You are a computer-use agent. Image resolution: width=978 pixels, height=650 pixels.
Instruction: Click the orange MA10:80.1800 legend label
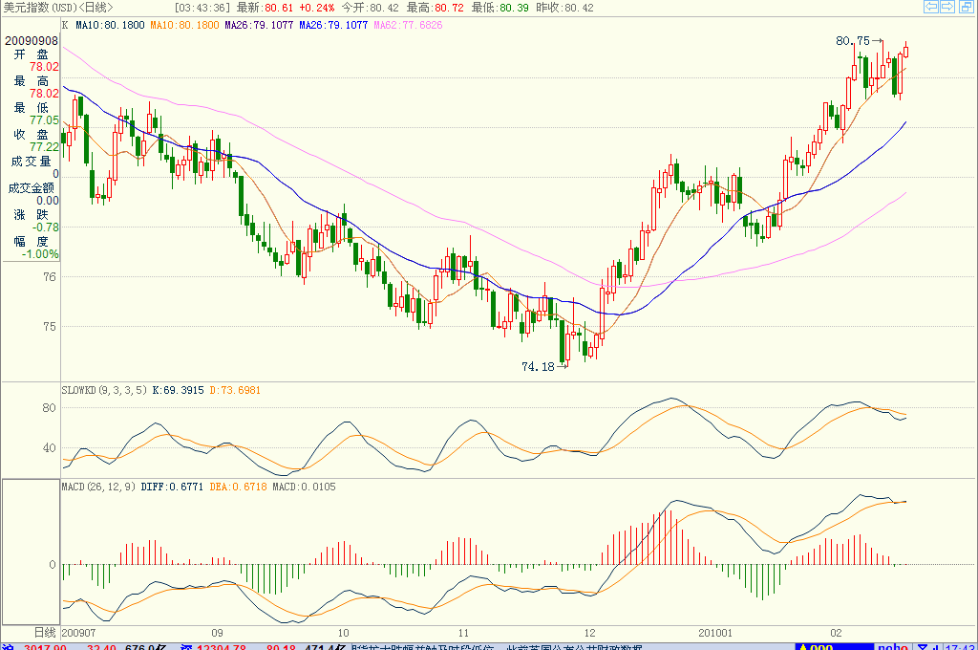pyautogui.click(x=184, y=25)
